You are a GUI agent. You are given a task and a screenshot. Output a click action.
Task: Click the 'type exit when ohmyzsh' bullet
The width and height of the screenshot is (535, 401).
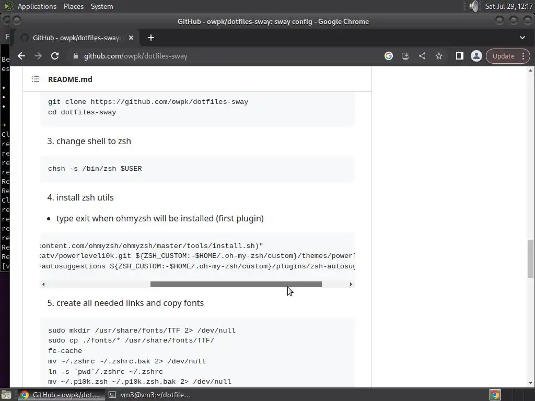160,218
